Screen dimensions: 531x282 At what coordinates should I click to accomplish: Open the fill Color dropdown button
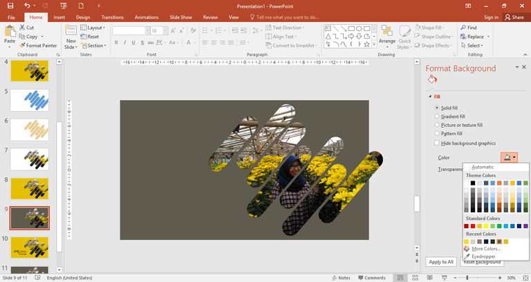tap(509, 158)
